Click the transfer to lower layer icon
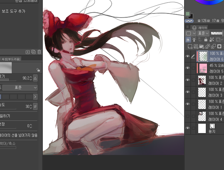 [x=208, y=46]
